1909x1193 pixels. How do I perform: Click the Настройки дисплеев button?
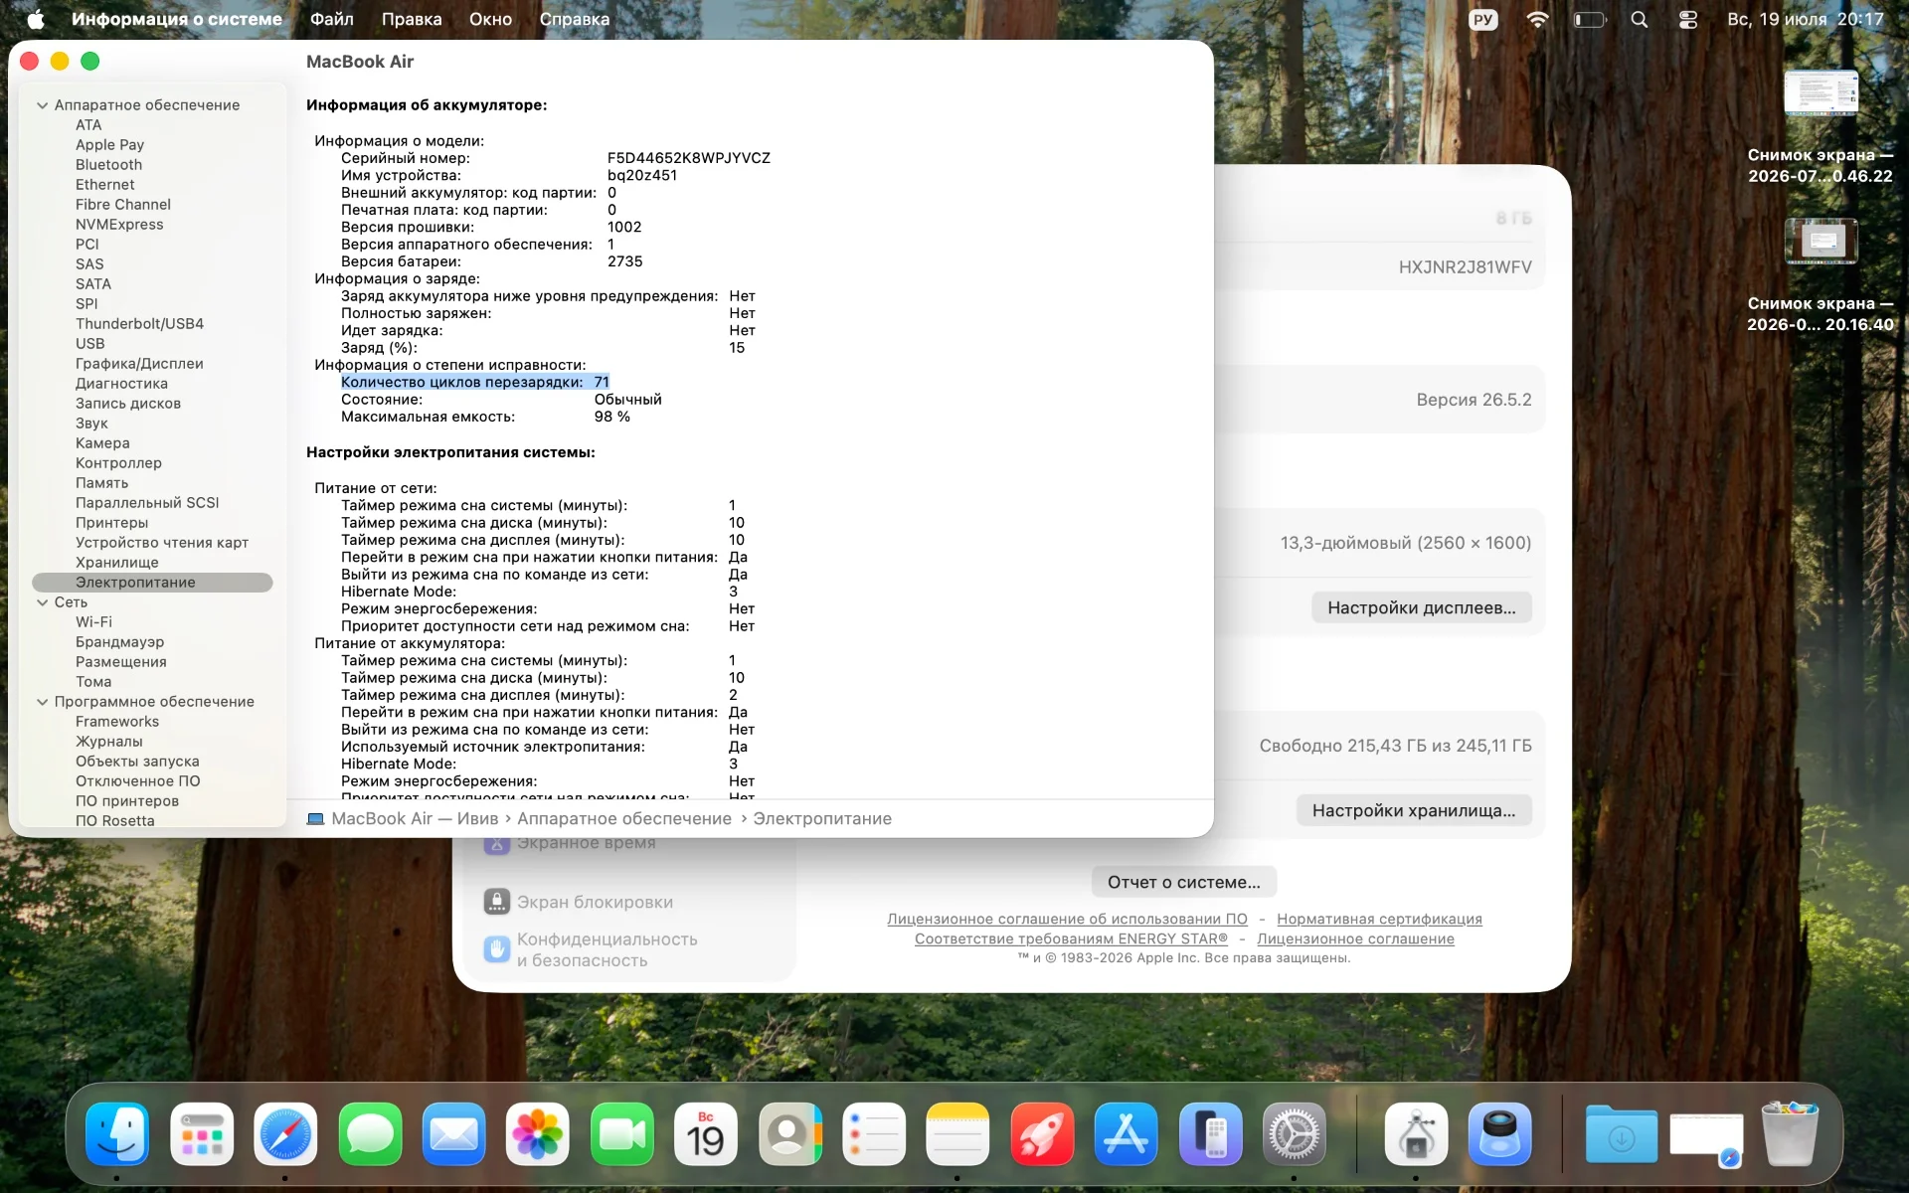tap(1422, 607)
